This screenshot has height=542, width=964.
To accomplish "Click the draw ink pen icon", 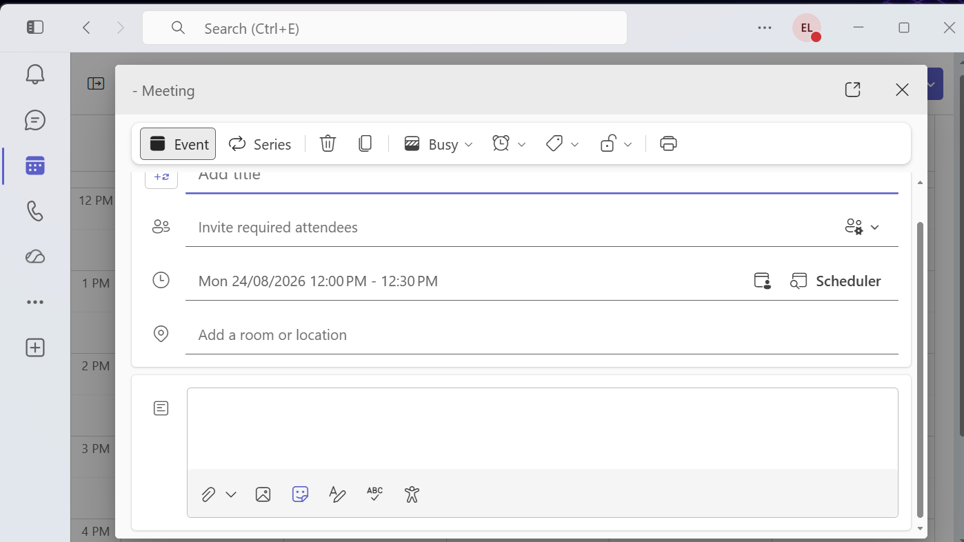I will click(337, 494).
